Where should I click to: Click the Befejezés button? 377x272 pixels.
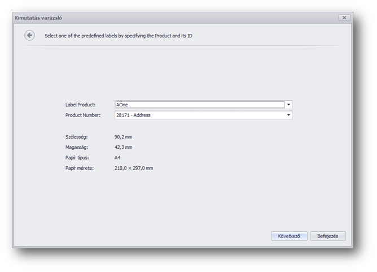[327, 236]
